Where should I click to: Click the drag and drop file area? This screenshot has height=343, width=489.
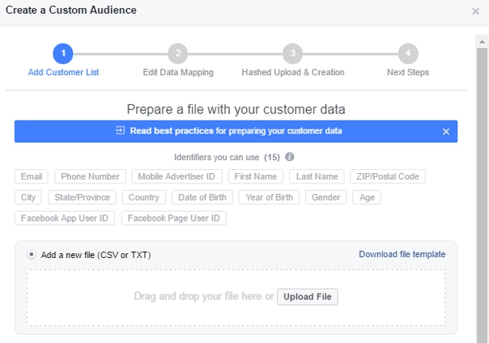click(236, 298)
